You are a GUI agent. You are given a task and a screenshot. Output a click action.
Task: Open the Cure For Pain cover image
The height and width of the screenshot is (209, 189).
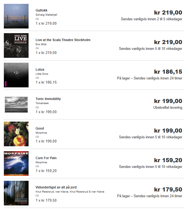coord(16,164)
